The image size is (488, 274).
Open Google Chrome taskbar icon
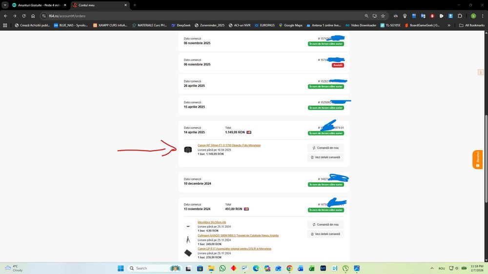[x=289, y=268]
